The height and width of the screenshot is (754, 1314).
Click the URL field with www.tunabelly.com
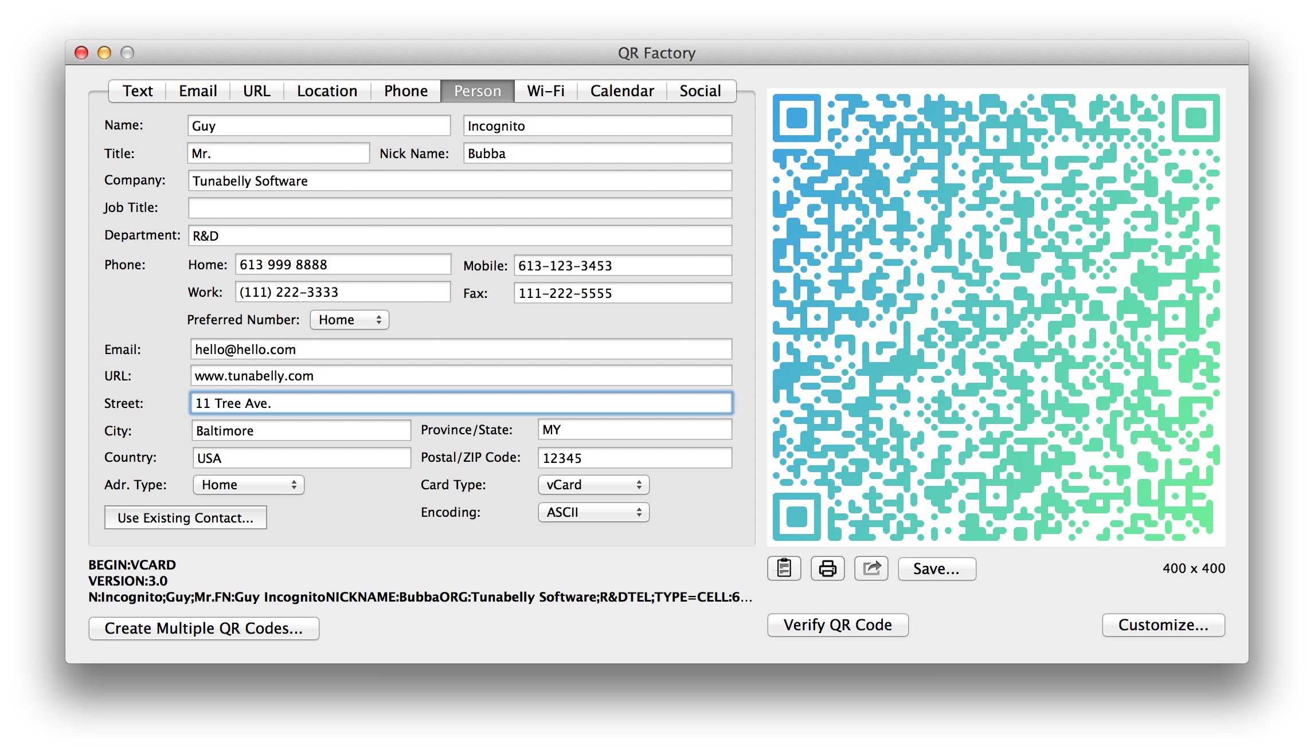[x=461, y=375]
